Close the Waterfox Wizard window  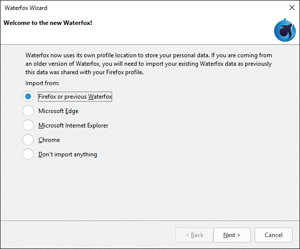pyautogui.click(x=292, y=8)
